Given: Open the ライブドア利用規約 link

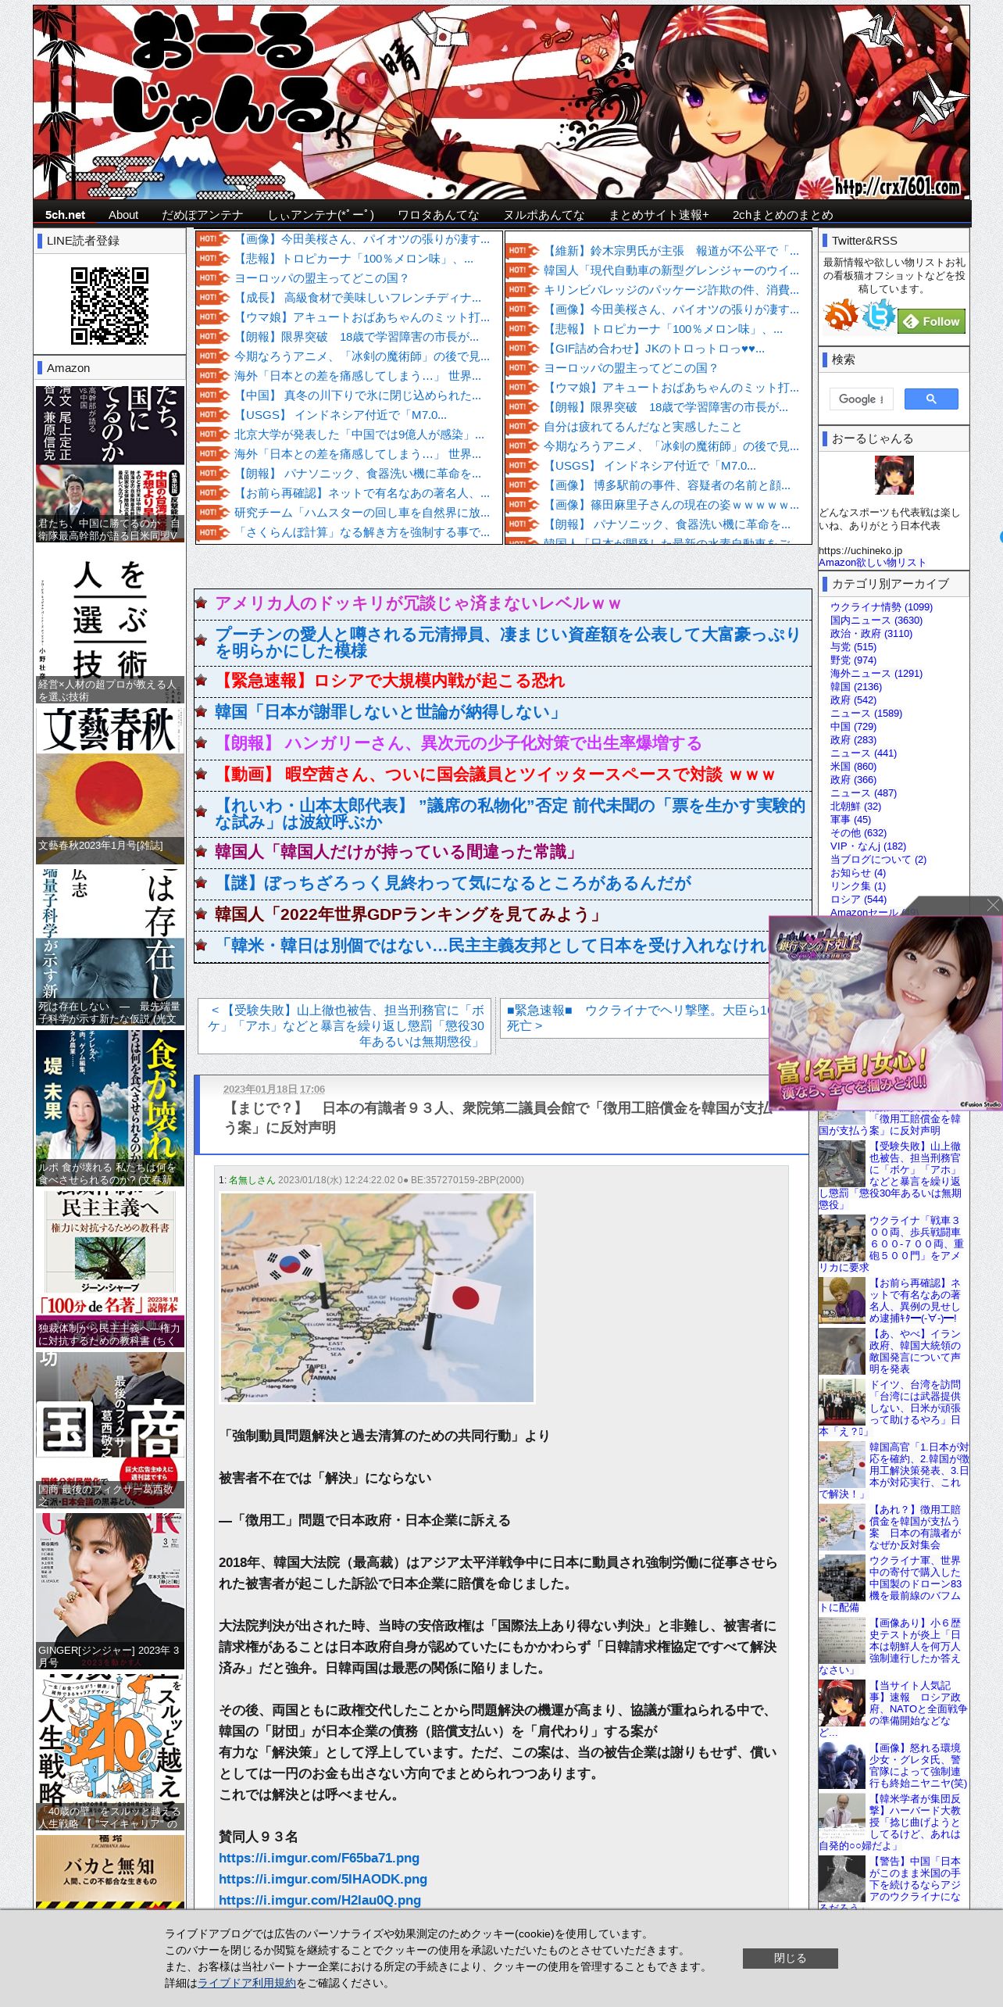Looking at the screenshot, I should pyautogui.click(x=247, y=1983).
